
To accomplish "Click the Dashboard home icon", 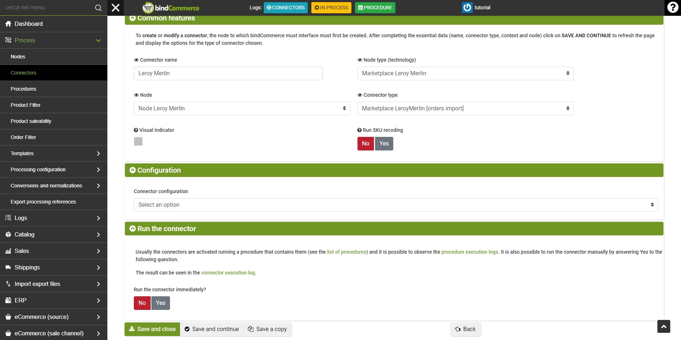I will click(x=8, y=24).
